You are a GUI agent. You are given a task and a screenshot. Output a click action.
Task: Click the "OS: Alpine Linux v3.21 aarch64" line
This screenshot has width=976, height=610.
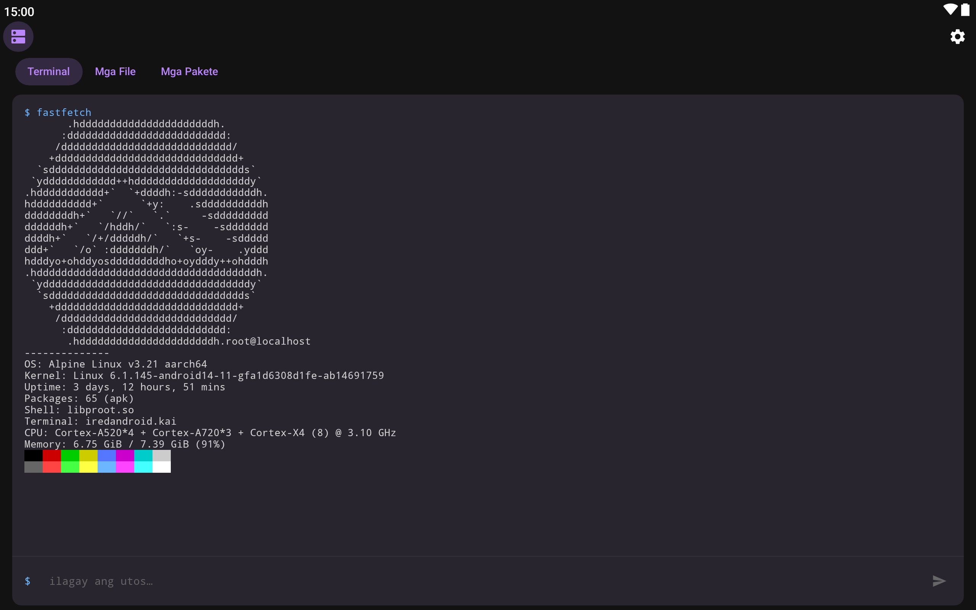pos(116,364)
